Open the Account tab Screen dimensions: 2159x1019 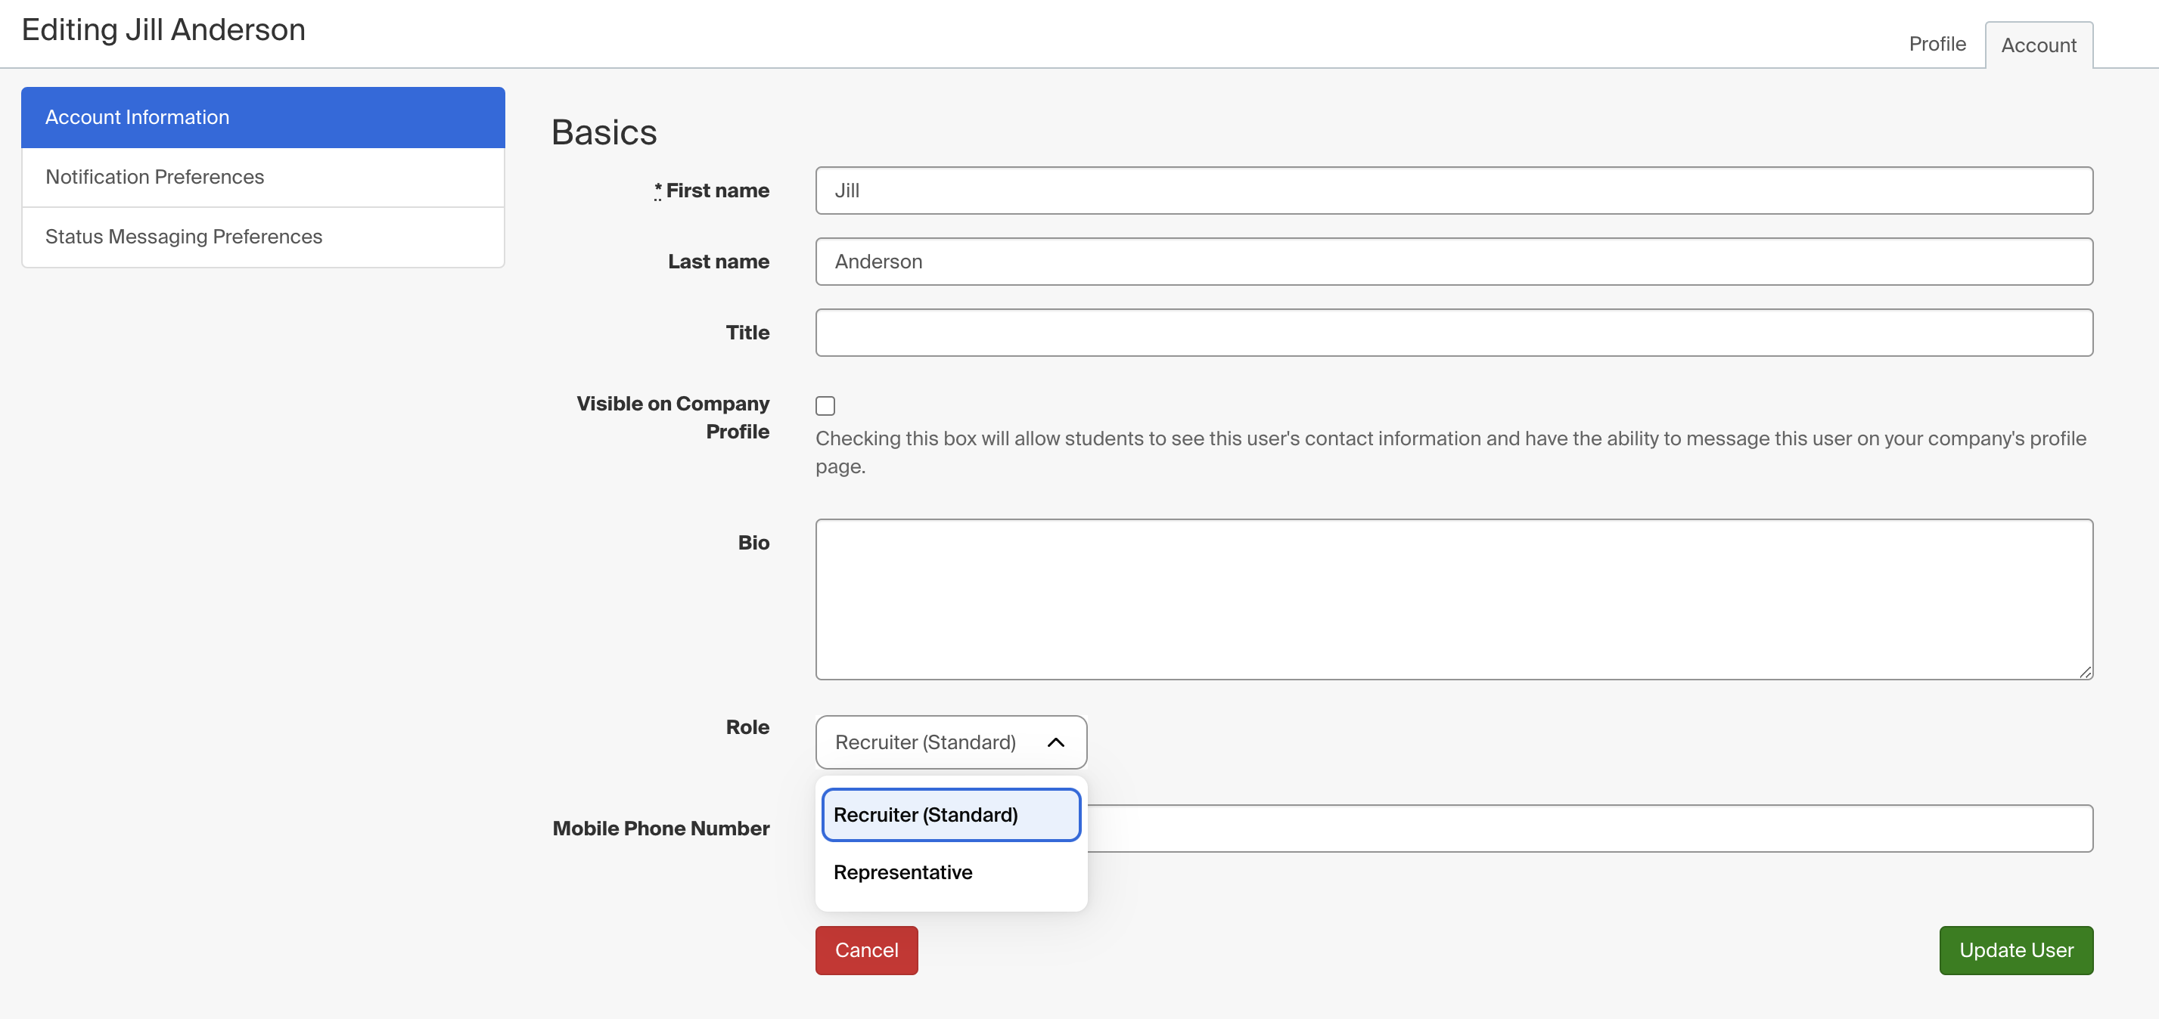click(2038, 45)
